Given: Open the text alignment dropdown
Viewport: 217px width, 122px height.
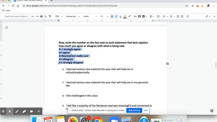Looking at the screenshot, I should click(152, 17).
